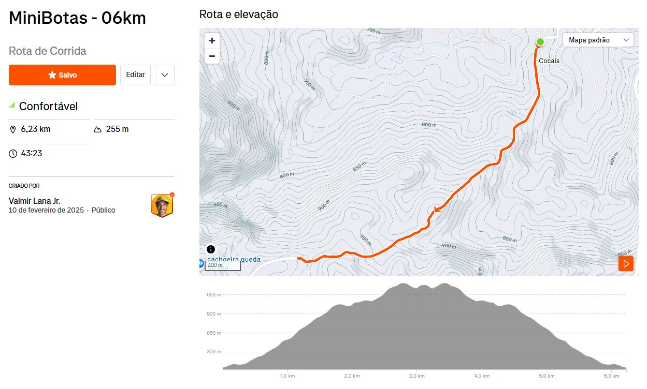Open map info attribution icon
Image resolution: width=647 pixels, height=389 pixels.
pos(210,249)
